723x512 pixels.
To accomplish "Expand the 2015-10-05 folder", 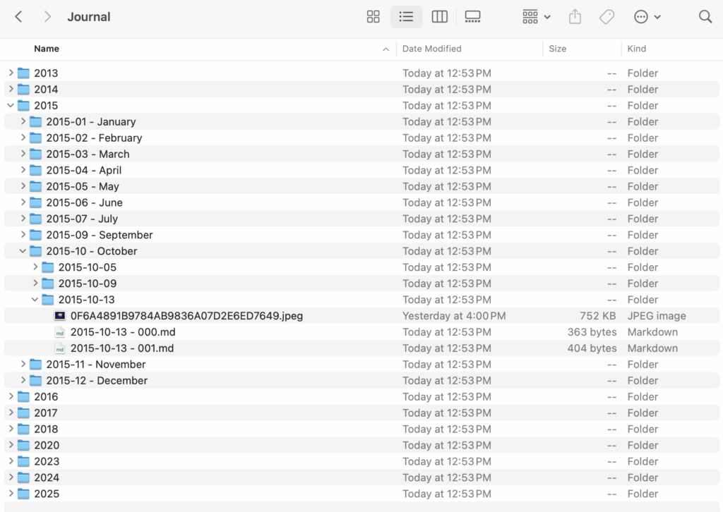I will pos(35,267).
